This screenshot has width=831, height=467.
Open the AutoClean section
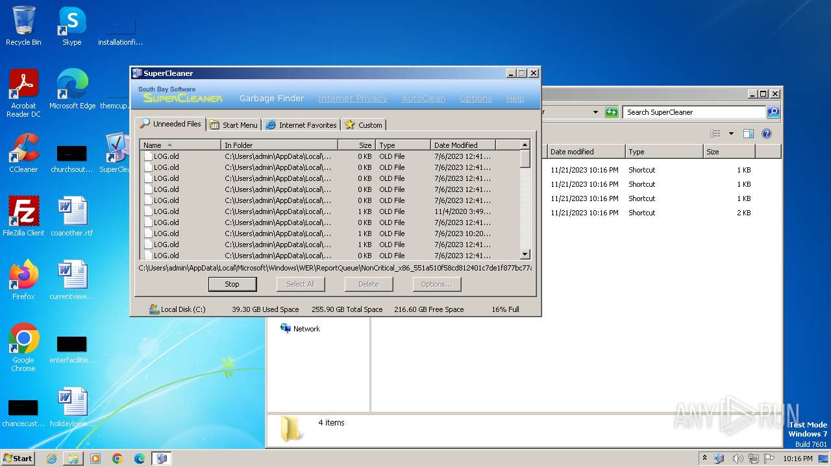(x=423, y=99)
